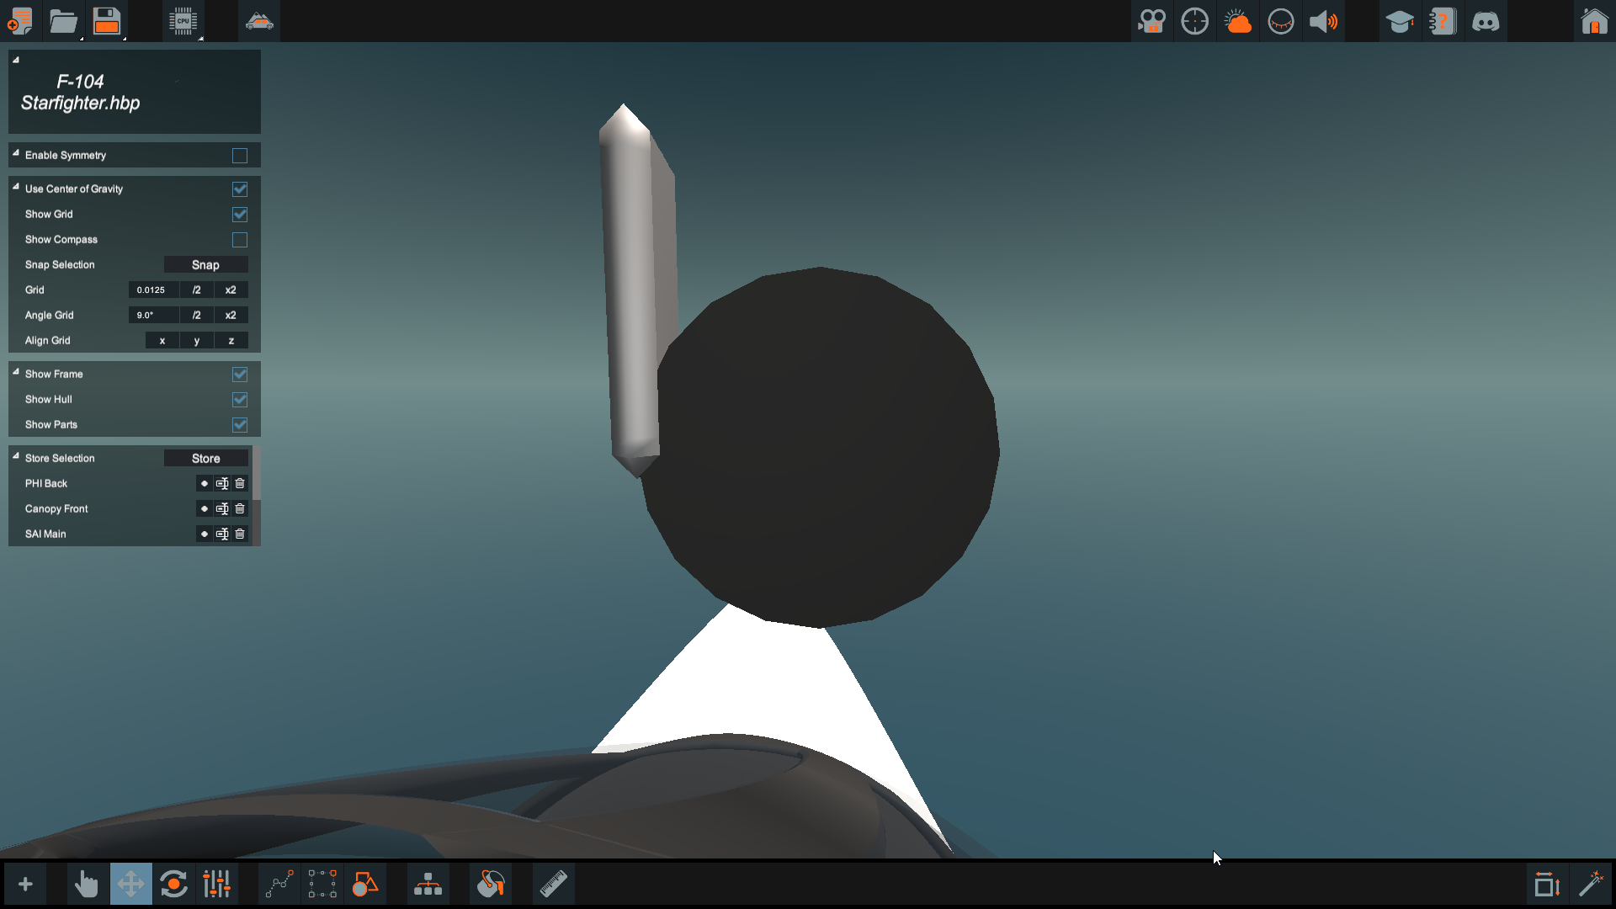Select the Rotate tool
Screen dimensions: 1616x909
coord(173,884)
